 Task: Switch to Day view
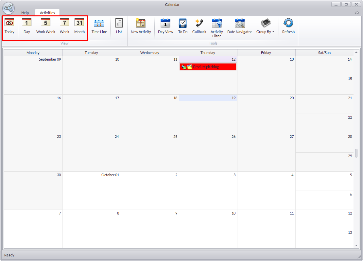click(26, 26)
